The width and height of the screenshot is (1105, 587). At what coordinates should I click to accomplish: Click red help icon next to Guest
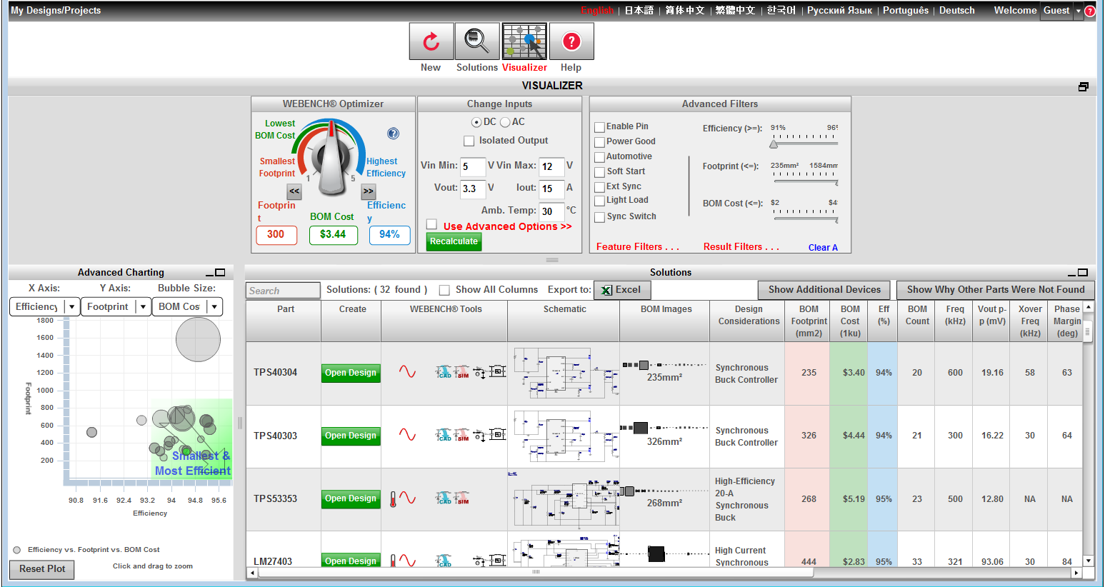(x=1090, y=11)
